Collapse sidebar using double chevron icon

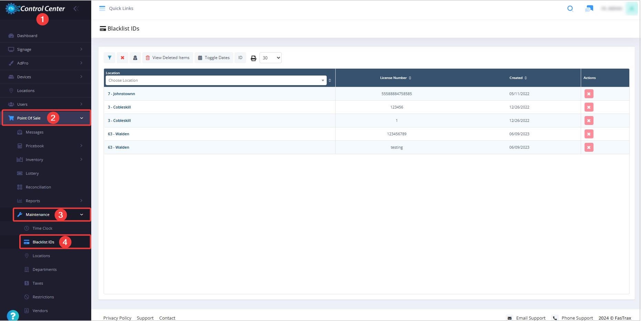click(x=76, y=9)
